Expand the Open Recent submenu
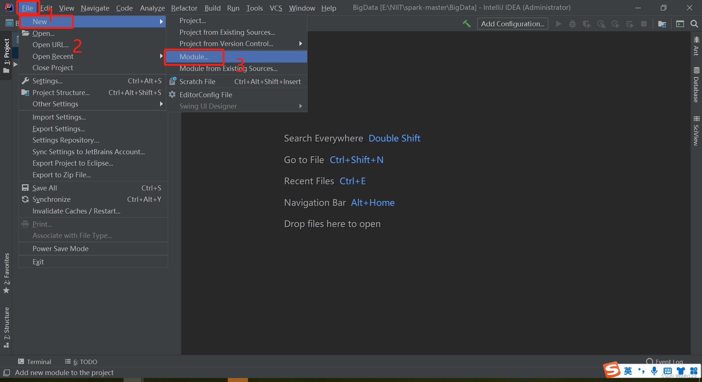This screenshot has height=382, width=702. (x=161, y=56)
